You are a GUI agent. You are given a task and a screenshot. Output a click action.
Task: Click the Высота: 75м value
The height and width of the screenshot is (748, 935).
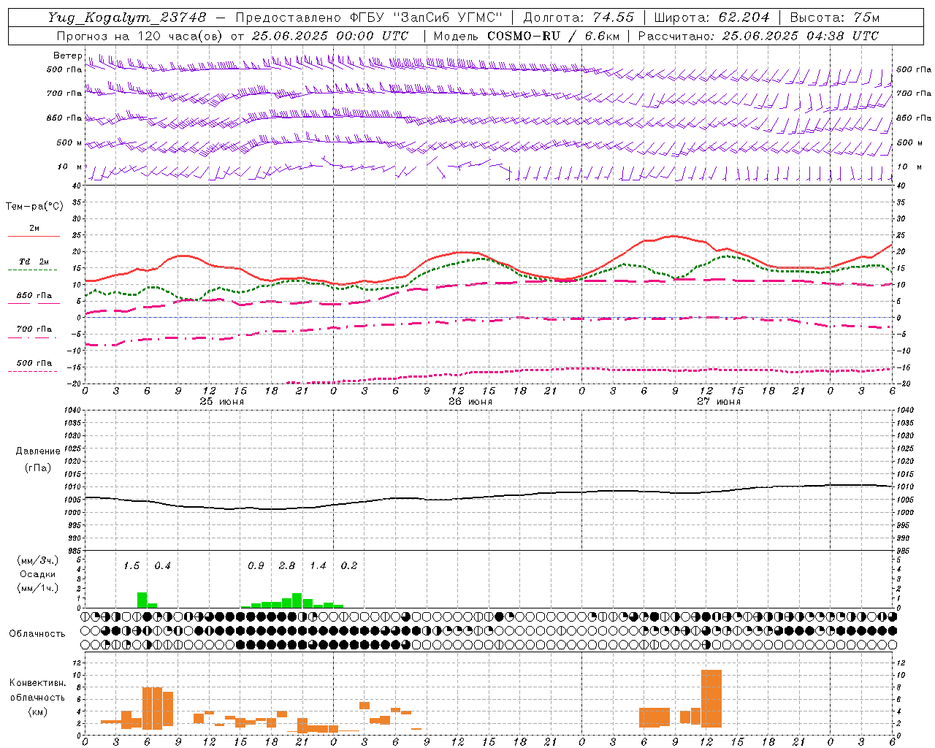pyautogui.click(x=835, y=18)
